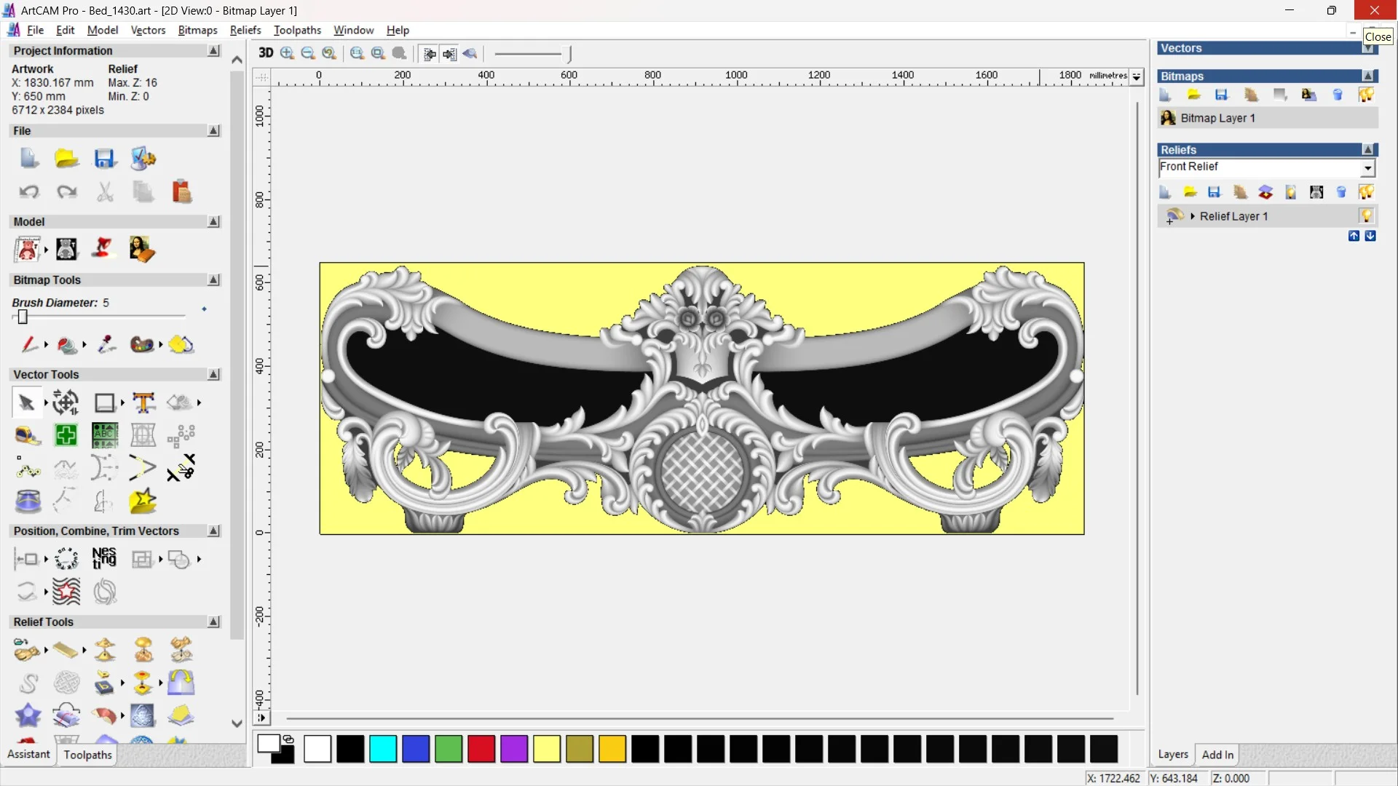Select the vector selection arrow tool
Image resolution: width=1398 pixels, height=786 pixels.
coord(27,402)
